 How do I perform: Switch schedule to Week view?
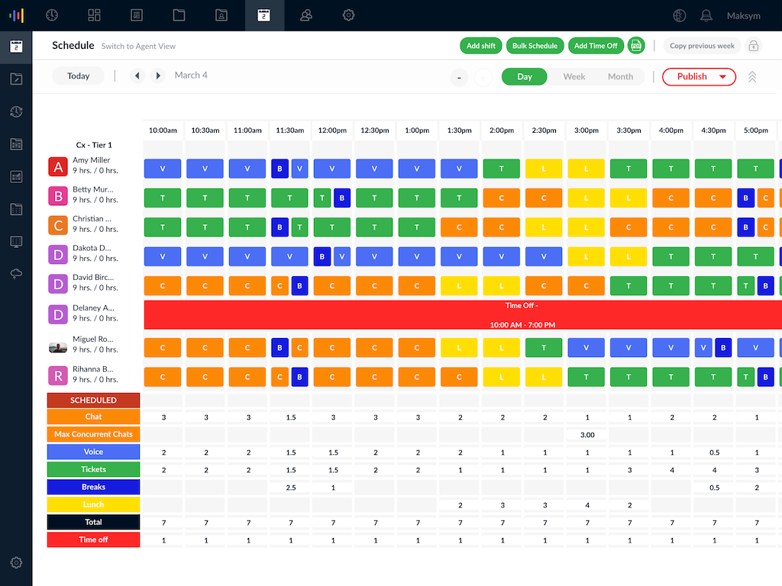[x=574, y=76]
